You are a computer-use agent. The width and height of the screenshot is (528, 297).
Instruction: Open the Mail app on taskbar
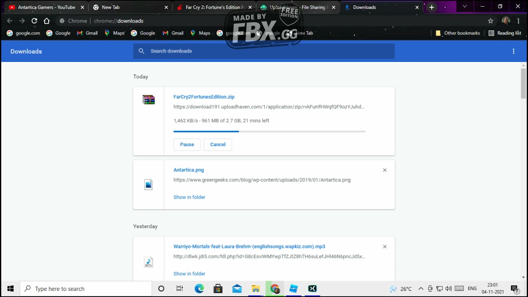click(x=237, y=289)
